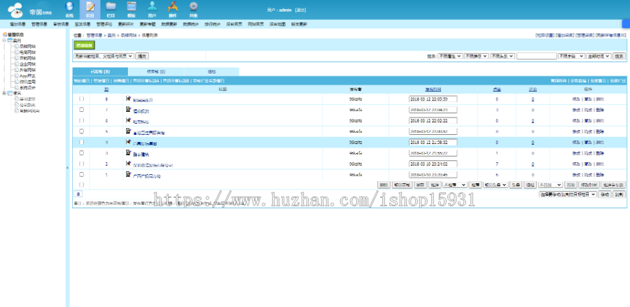Click the 搜索 search button
630x307 pixels.
click(x=619, y=56)
